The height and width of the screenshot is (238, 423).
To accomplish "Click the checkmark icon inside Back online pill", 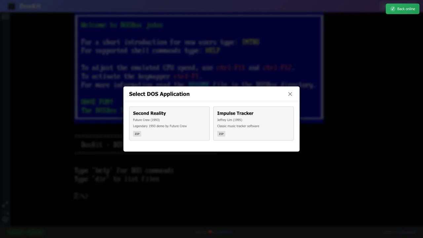I will (x=393, y=9).
